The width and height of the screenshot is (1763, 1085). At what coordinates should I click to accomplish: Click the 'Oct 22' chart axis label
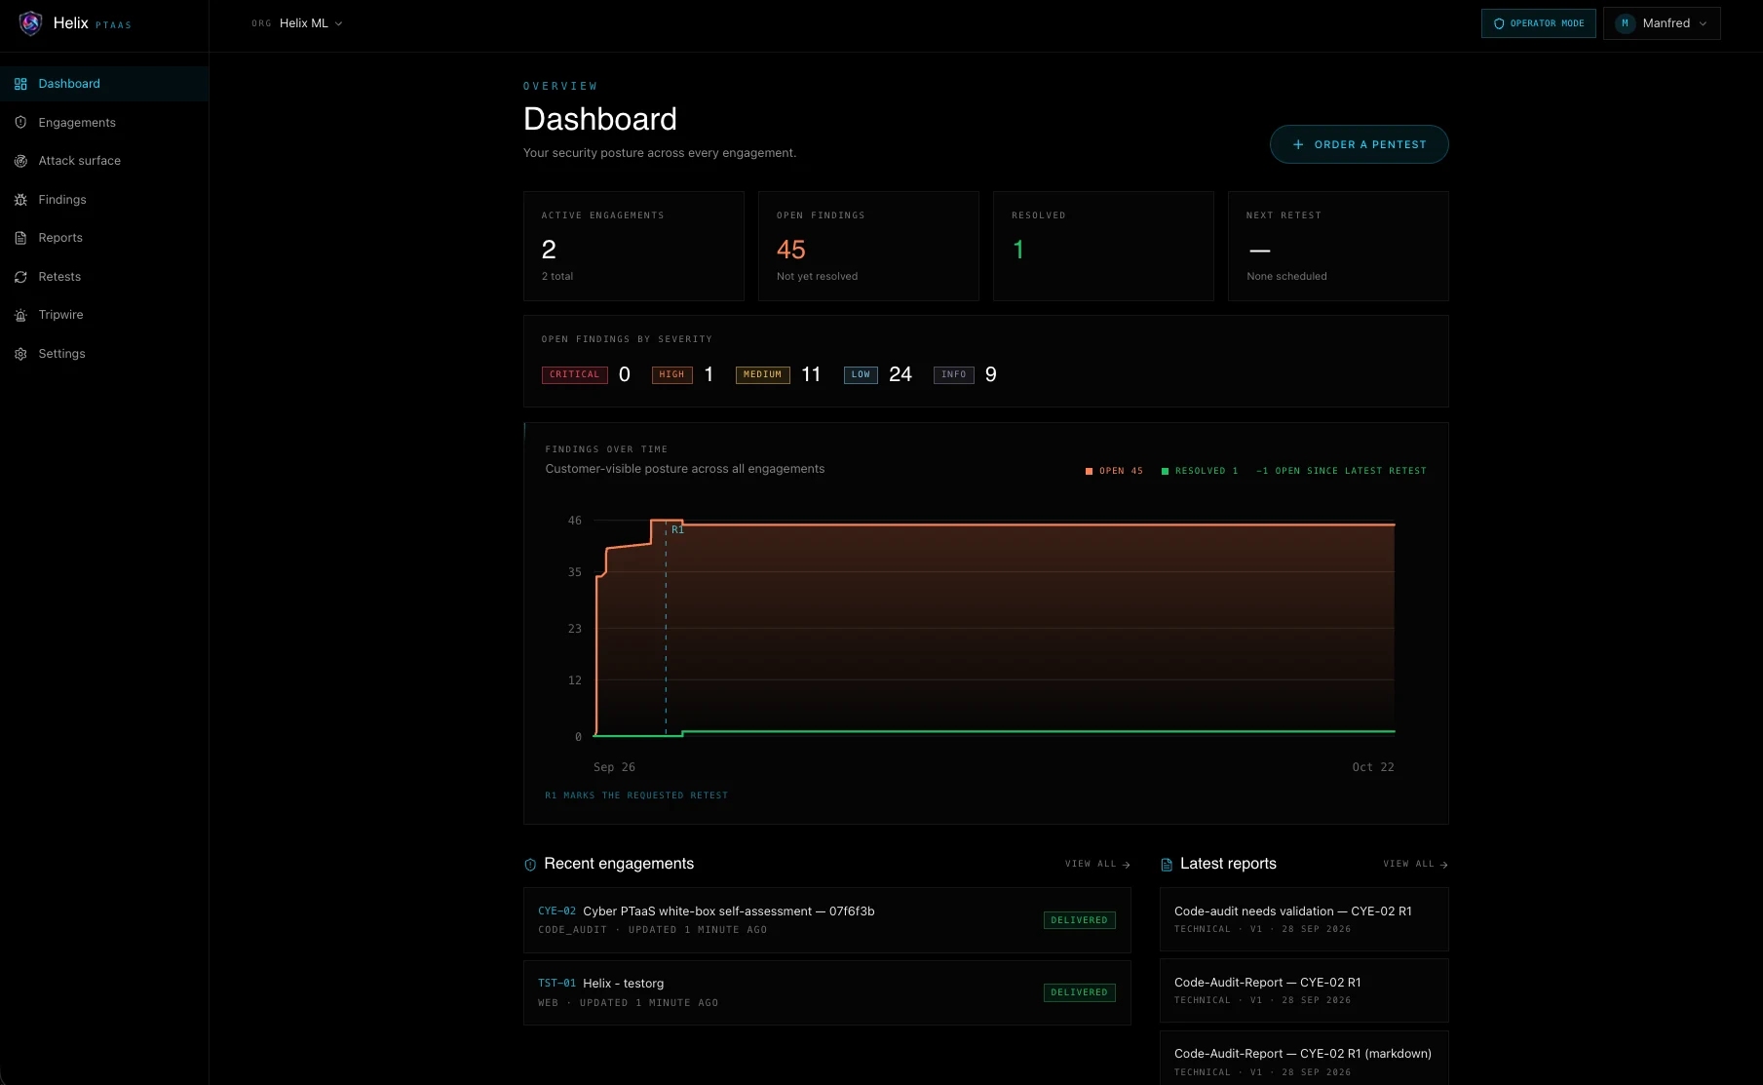[1373, 767]
